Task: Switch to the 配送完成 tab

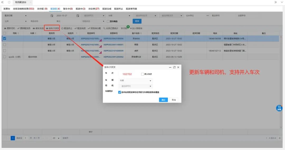Action: point(107,9)
